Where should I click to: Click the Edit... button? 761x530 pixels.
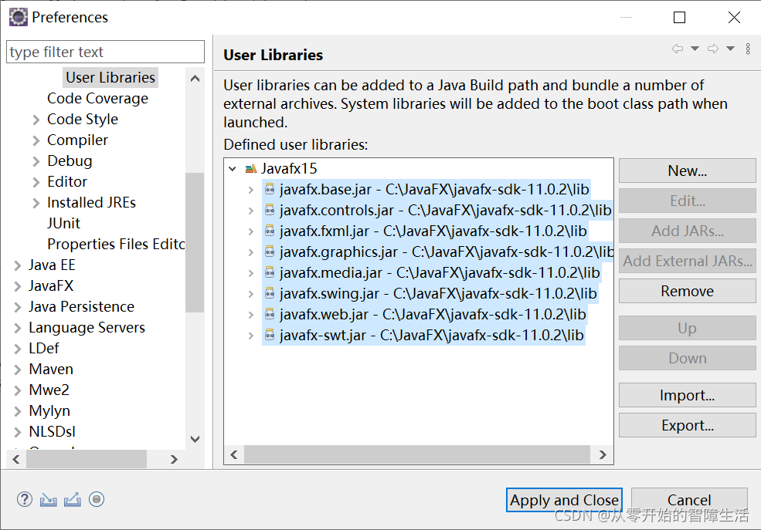[688, 201]
